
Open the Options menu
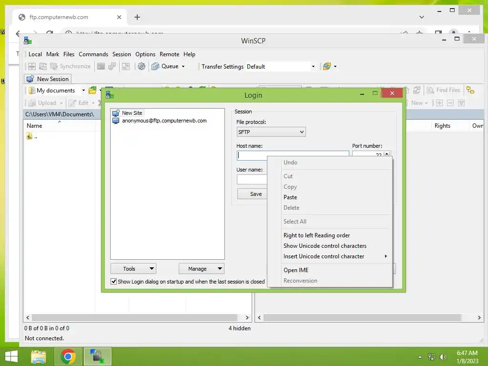(145, 54)
